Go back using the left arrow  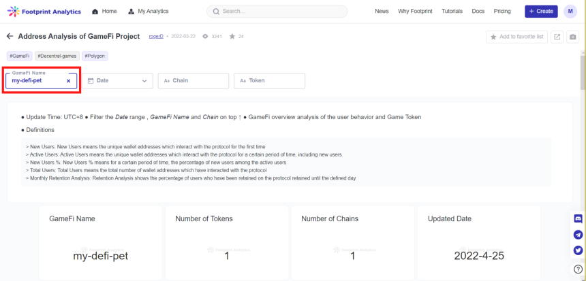coord(10,36)
